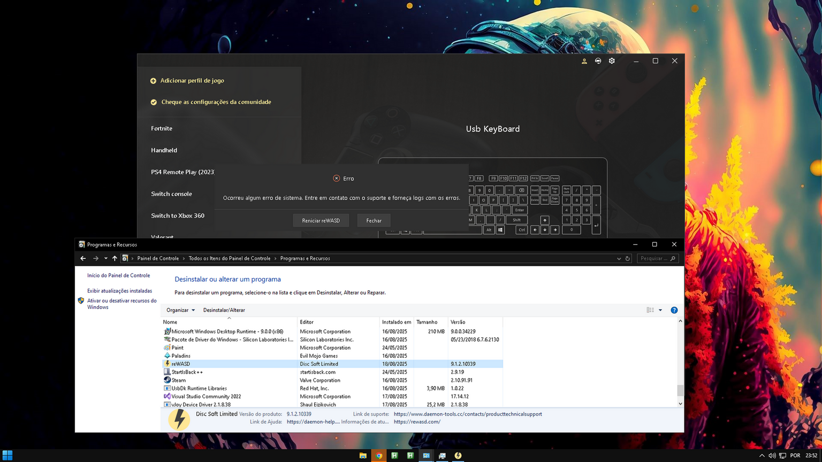The image size is (822, 462).
Task: Open the network icon in system tray
Action: click(x=782, y=456)
